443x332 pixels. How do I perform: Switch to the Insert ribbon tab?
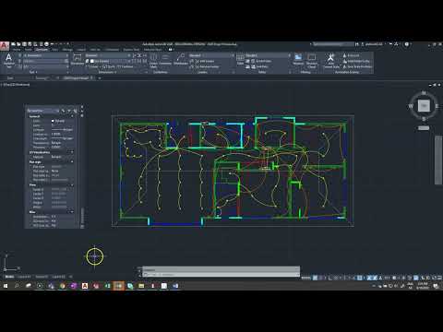(x=29, y=50)
